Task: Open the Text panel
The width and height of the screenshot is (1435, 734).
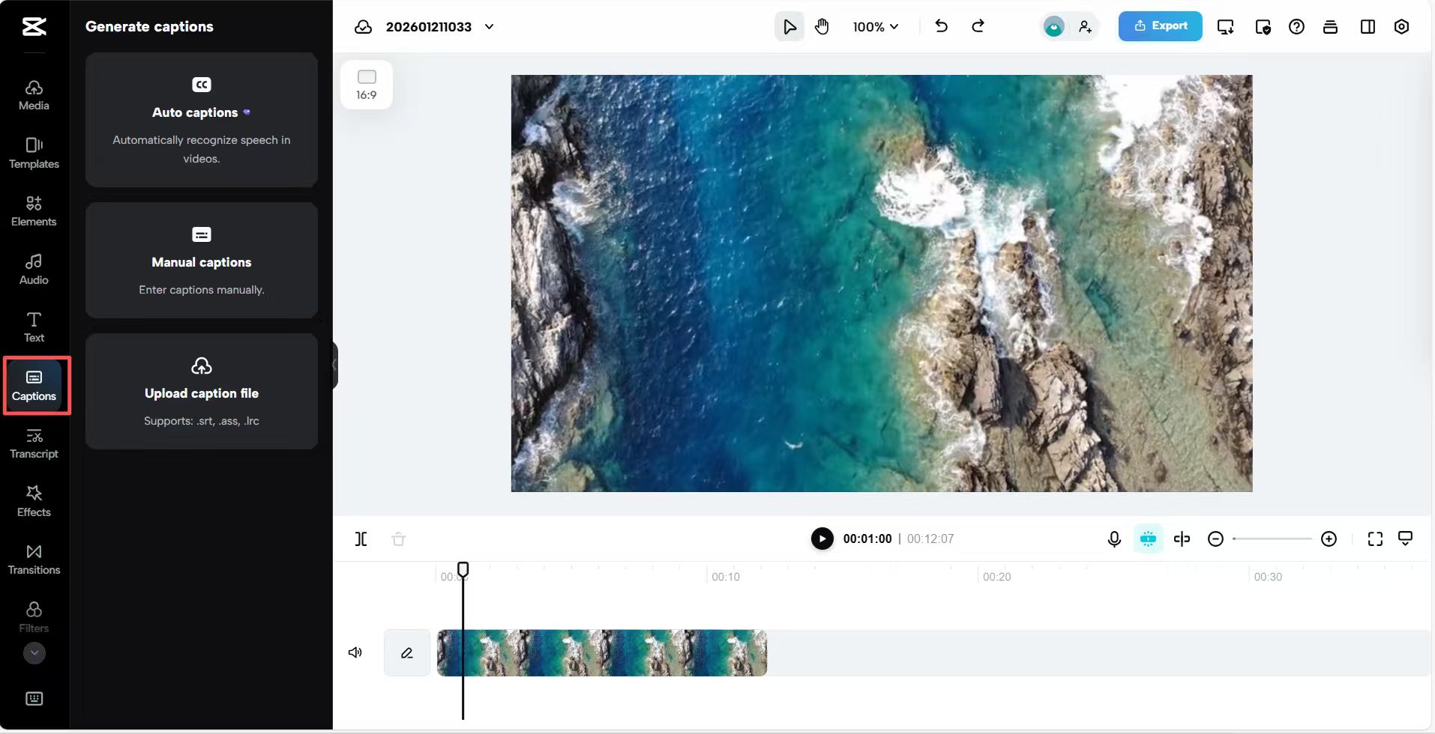Action: [x=34, y=326]
